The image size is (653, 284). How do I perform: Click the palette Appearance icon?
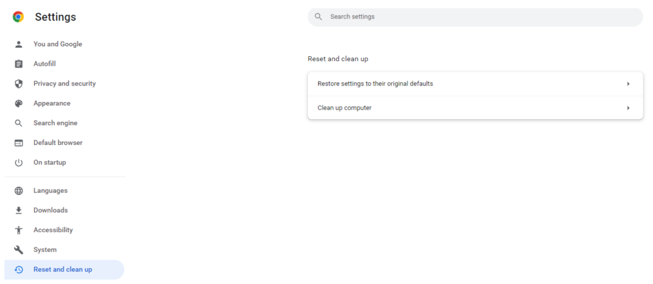(18, 103)
